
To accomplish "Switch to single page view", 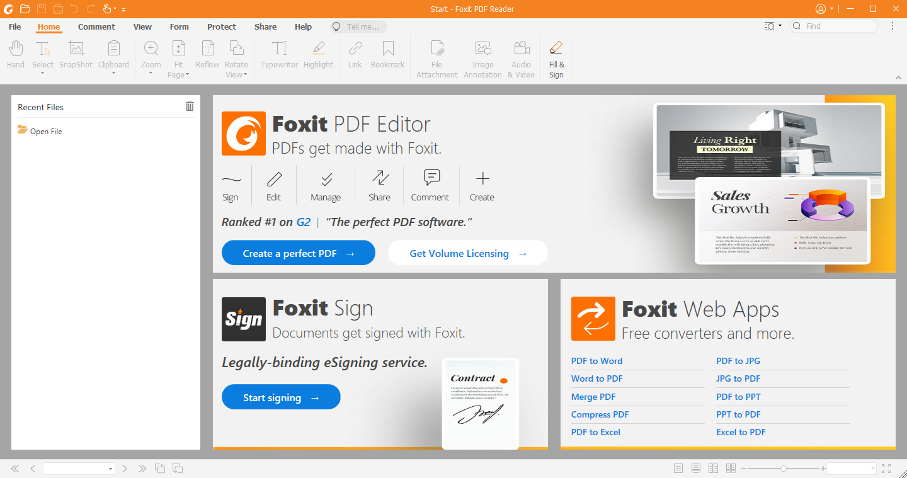I will (x=678, y=469).
